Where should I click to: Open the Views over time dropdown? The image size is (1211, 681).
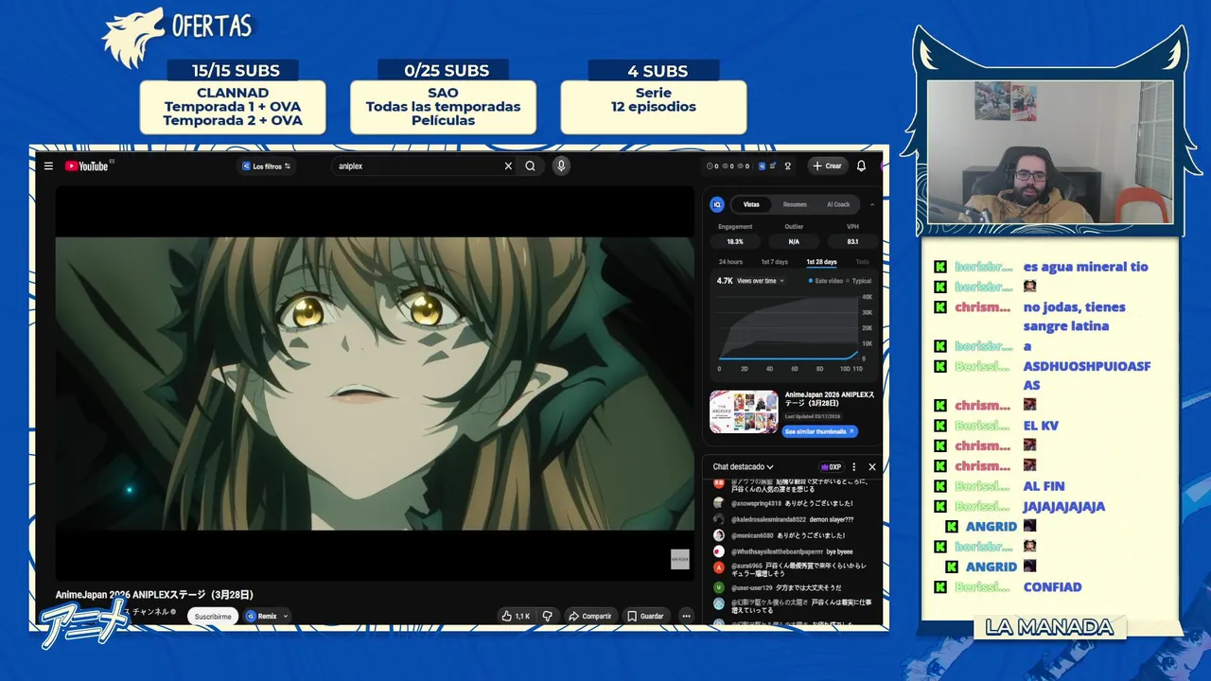pos(761,281)
